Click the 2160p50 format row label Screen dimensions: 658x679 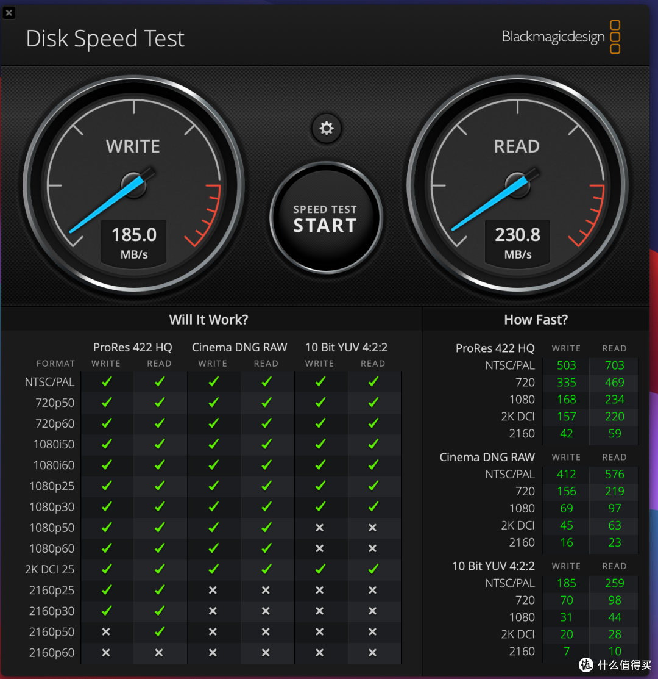[52, 632]
